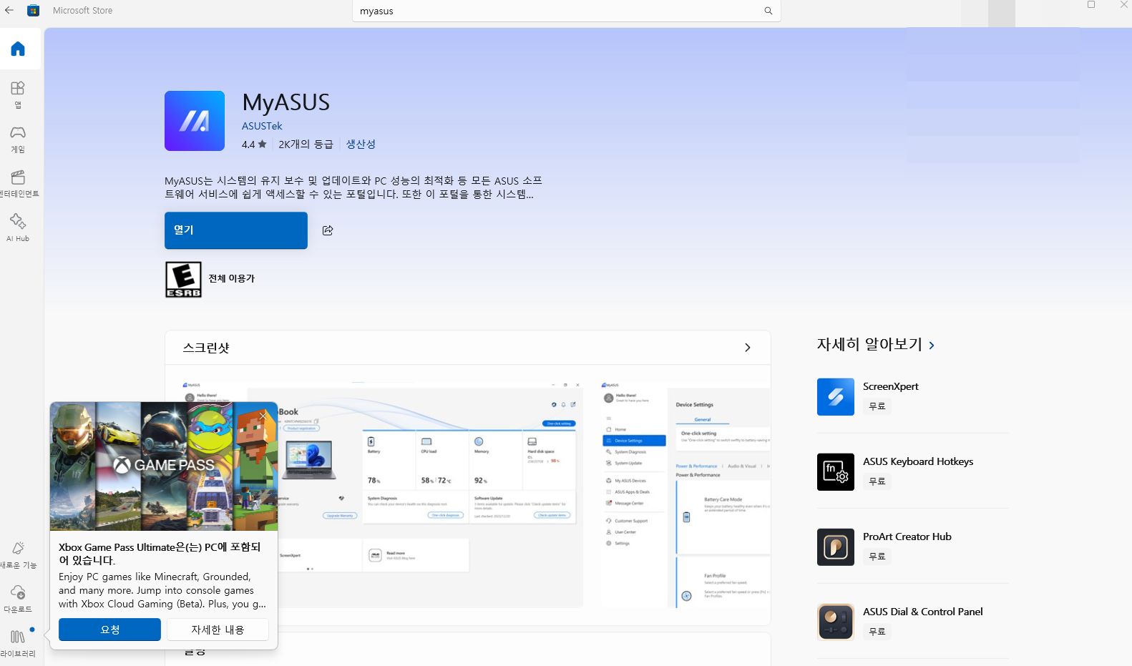Open the Apps (앱) section in the sidebar
Screen dimensions: 1132x666
[18, 94]
